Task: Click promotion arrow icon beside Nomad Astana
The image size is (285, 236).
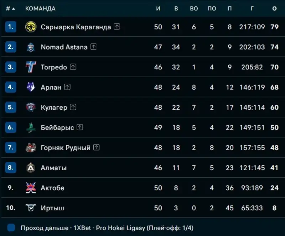Action: click(93, 47)
